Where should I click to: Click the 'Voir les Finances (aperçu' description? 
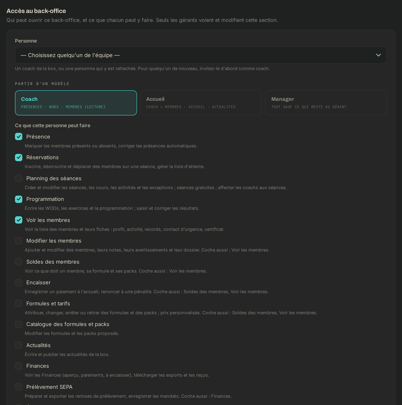coord(117,375)
